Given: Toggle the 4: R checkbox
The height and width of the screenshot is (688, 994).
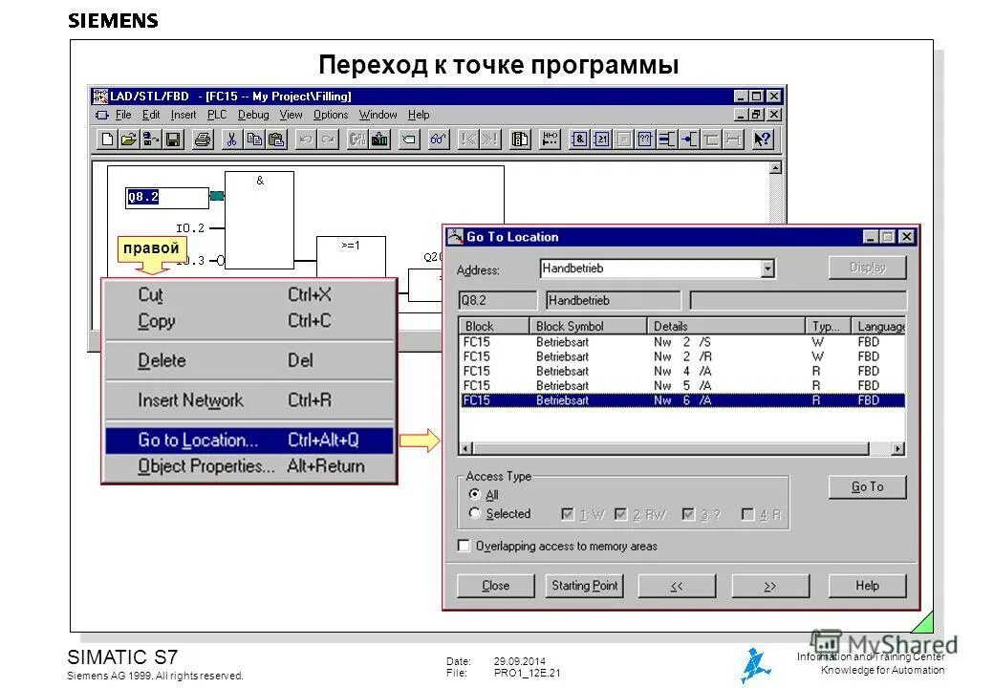Looking at the screenshot, I should [747, 514].
